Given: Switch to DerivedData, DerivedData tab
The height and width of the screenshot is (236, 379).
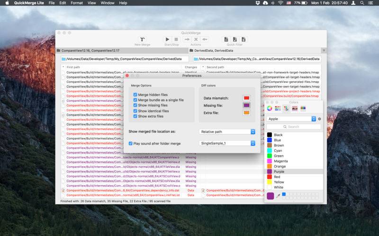Looking at the screenshot, I should point(255,51).
